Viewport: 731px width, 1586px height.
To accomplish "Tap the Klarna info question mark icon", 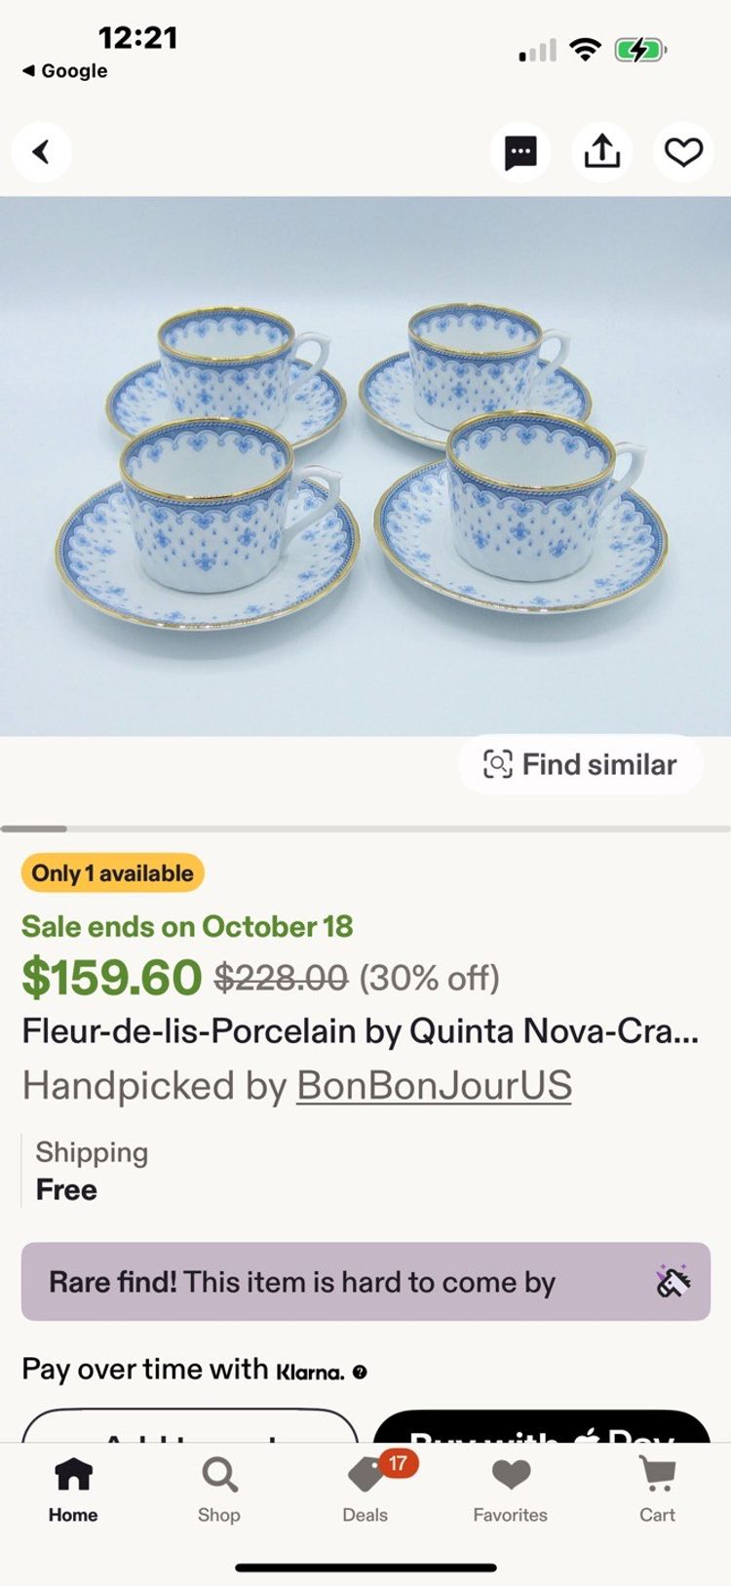I will coord(360,1373).
